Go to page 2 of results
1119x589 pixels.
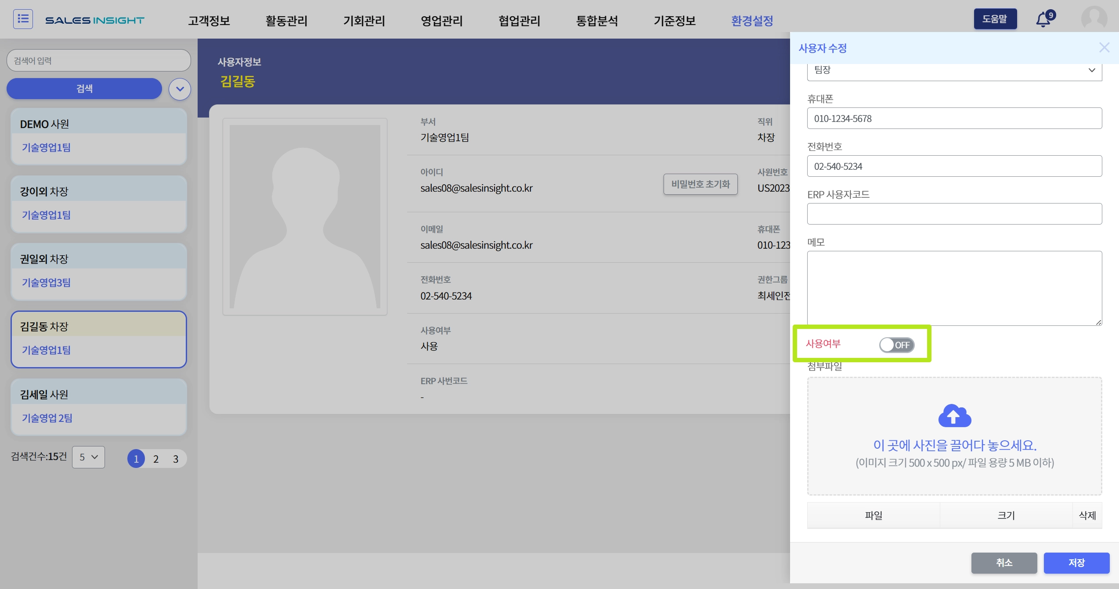pos(156,459)
